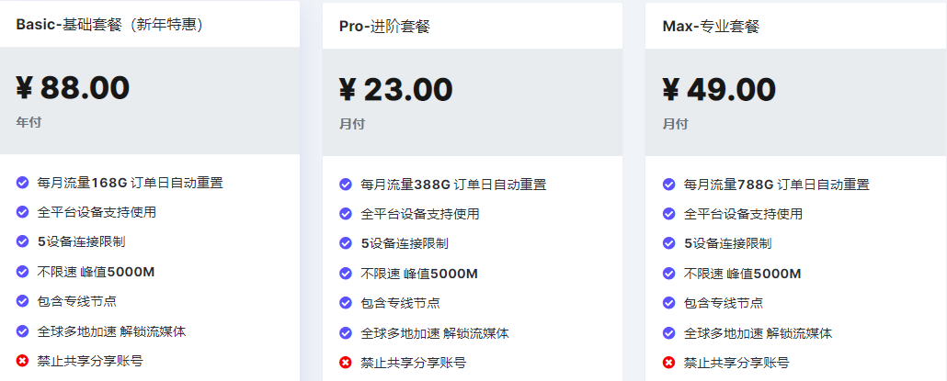947x381 pixels.
Task: Click checkmark next to Basic 包含专线节点
Action: (22, 301)
